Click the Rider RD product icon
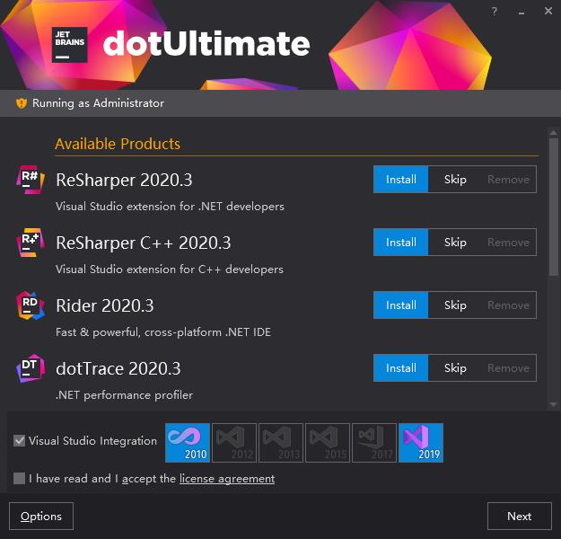Viewport: 561px width, 539px height. [31, 305]
